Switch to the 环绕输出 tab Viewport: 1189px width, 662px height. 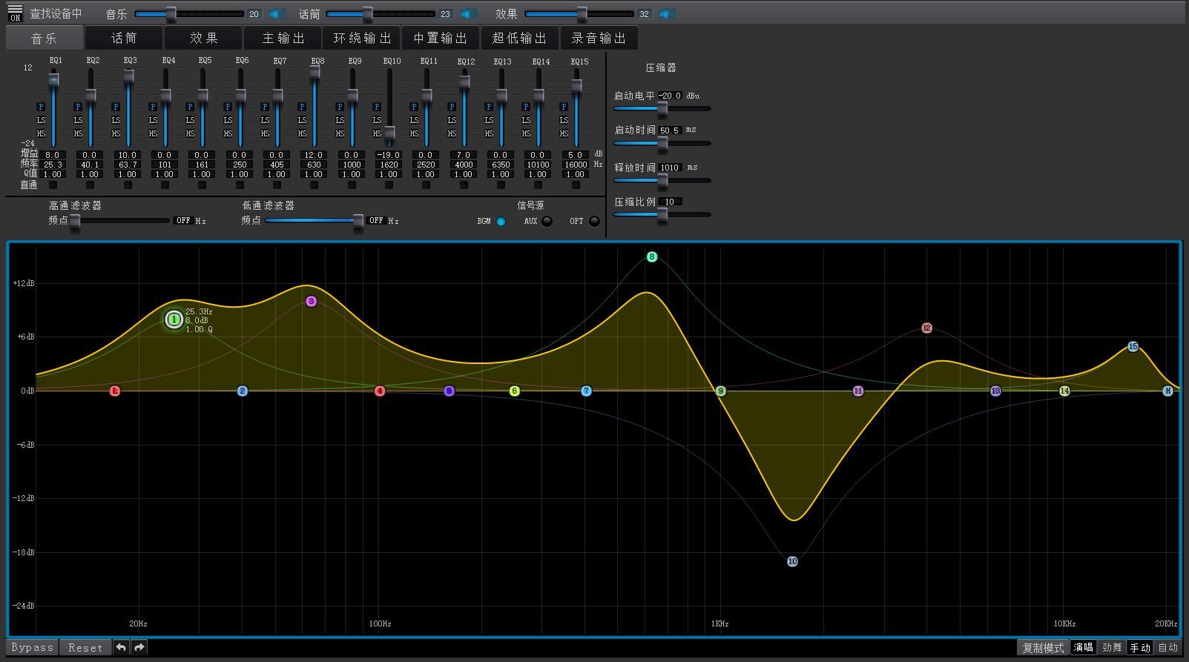(x=362, y=38)
